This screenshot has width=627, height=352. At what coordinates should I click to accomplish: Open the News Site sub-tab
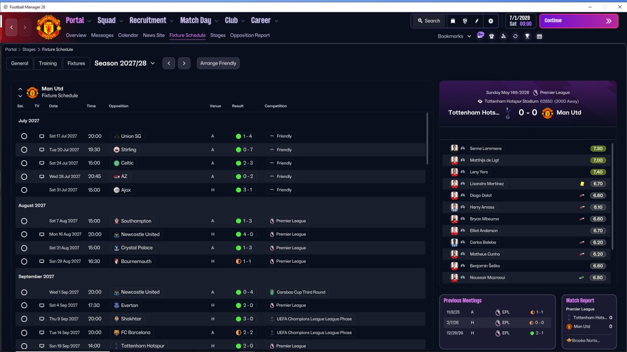click(x=154, y=35)
